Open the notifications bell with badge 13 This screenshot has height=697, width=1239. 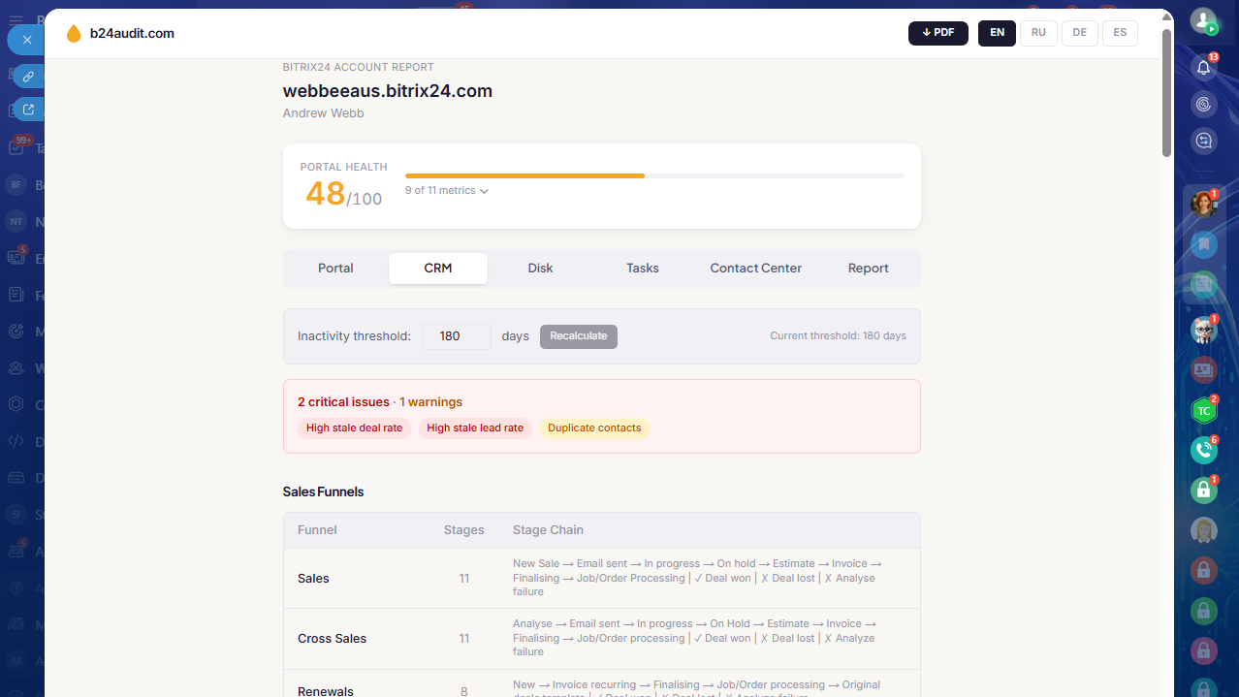coord(1203,68)
